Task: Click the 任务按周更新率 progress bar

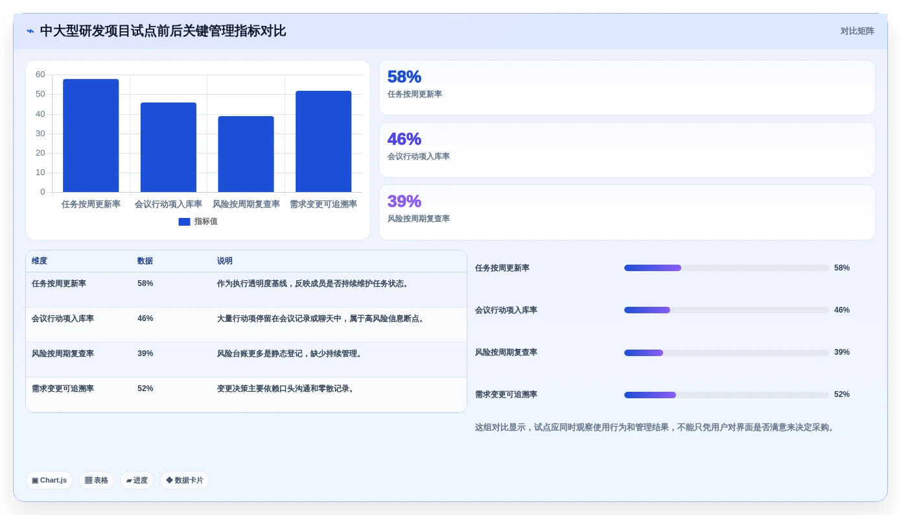Action: coord(726,268)
